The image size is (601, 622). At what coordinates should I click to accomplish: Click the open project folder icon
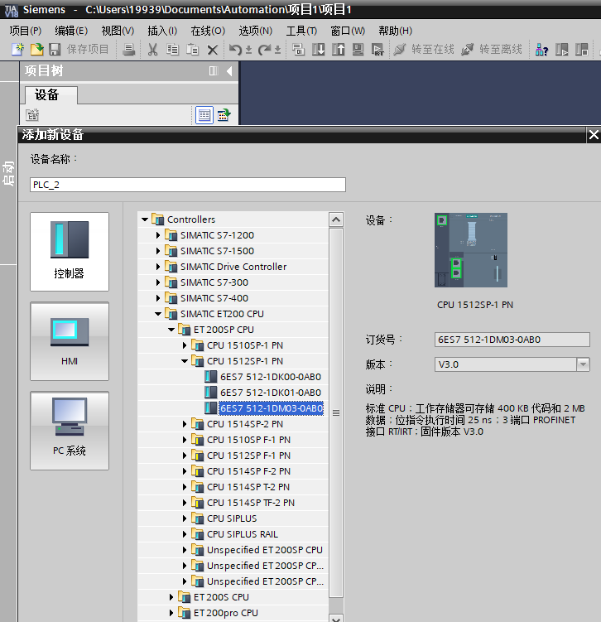tap(36, 50)
